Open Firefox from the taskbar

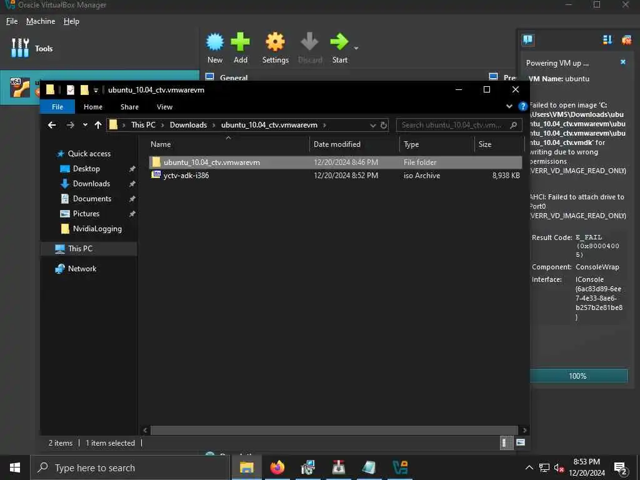coord(277,467)
